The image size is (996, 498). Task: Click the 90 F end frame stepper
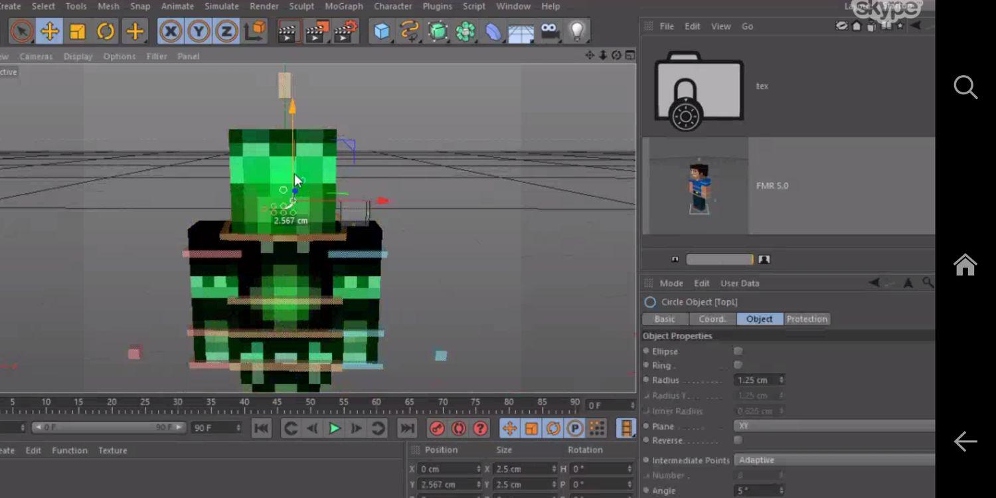pyautogui.click(x=238, y=428)
